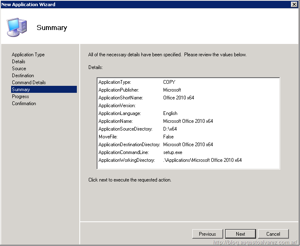Screen dimensions: 300x246
Task: Click the ApplicationType COPY row
Action: pyautogui.click(x=169, y=82)
